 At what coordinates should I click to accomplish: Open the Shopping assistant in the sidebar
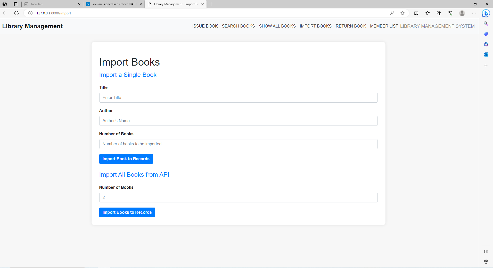(x=486, y=34)
